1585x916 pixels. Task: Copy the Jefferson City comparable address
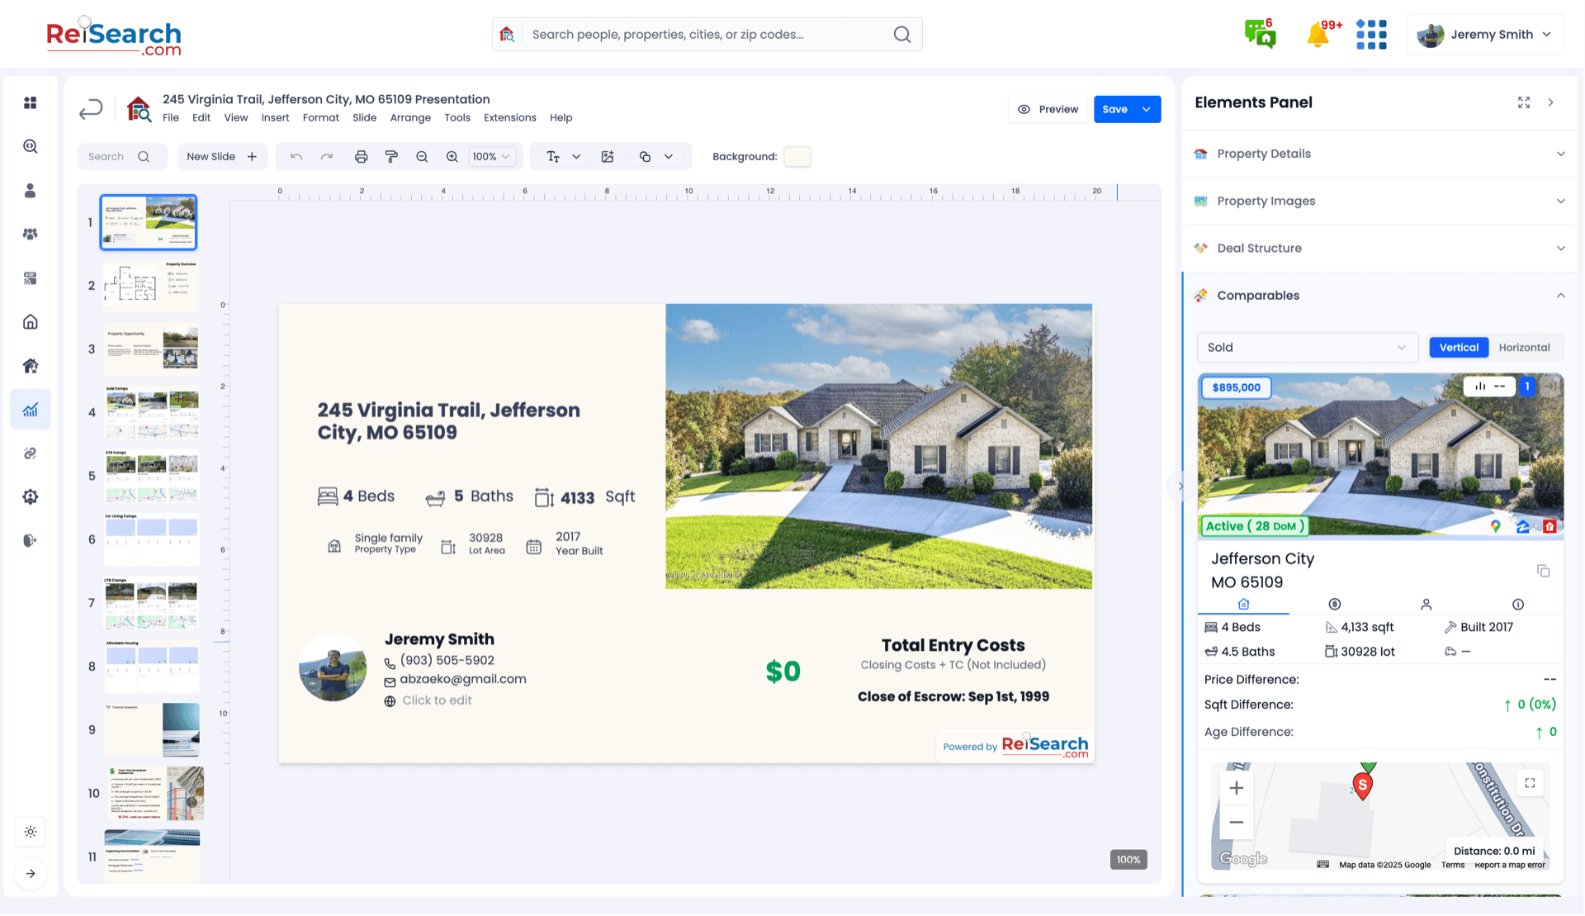[x=1543, y=572]
